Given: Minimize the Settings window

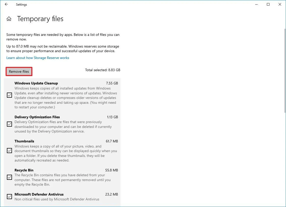Looking at the screenshot, I should 256,4.
